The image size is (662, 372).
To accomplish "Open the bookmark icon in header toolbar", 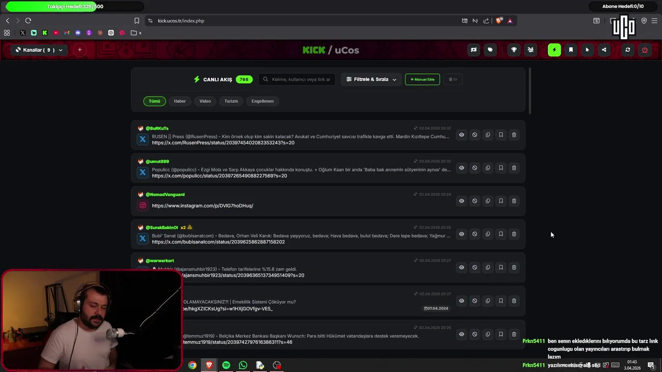I will point(571,50).
